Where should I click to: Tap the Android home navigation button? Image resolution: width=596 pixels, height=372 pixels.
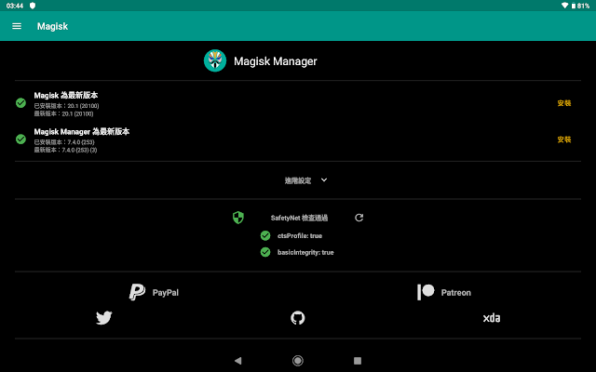298,361
